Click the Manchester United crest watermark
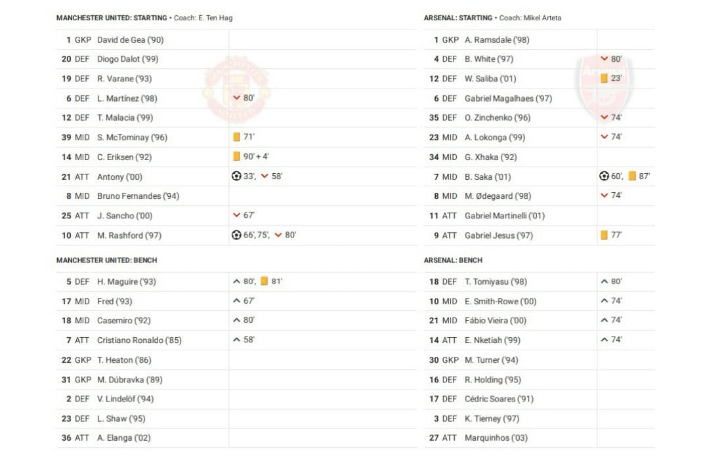 point(236,89)
